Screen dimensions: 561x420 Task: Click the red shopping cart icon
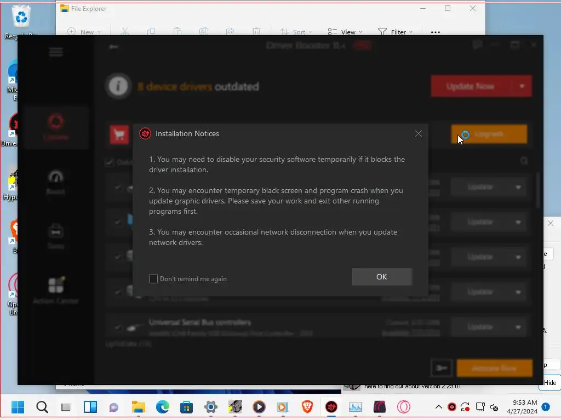pyautogui.click(x=119, y=135)
